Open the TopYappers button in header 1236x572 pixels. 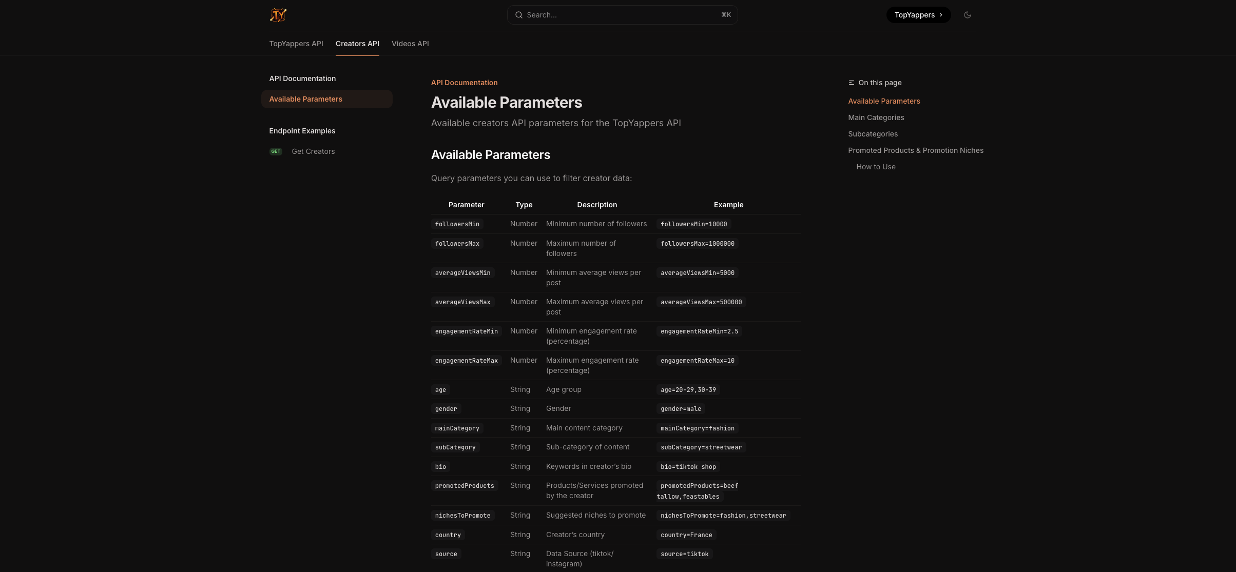click(x=918, y=15)
